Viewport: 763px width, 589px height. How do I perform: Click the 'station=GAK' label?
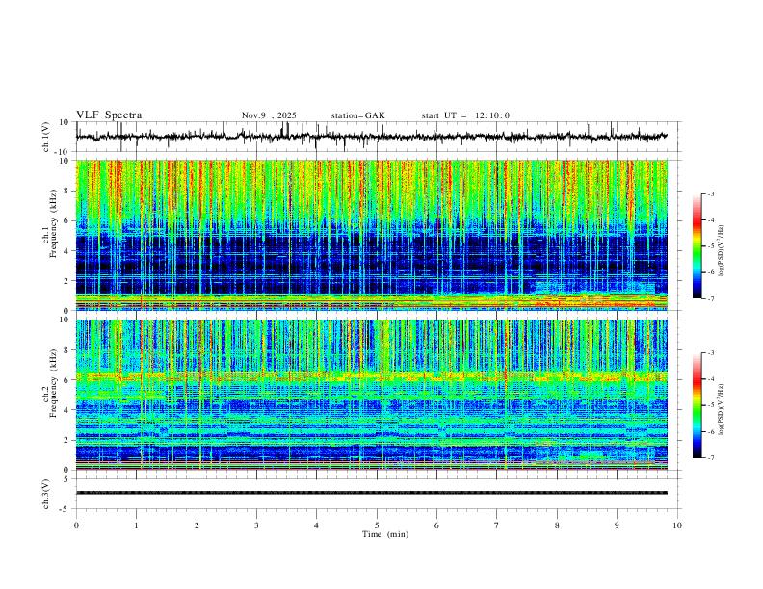tap(357, 115)
